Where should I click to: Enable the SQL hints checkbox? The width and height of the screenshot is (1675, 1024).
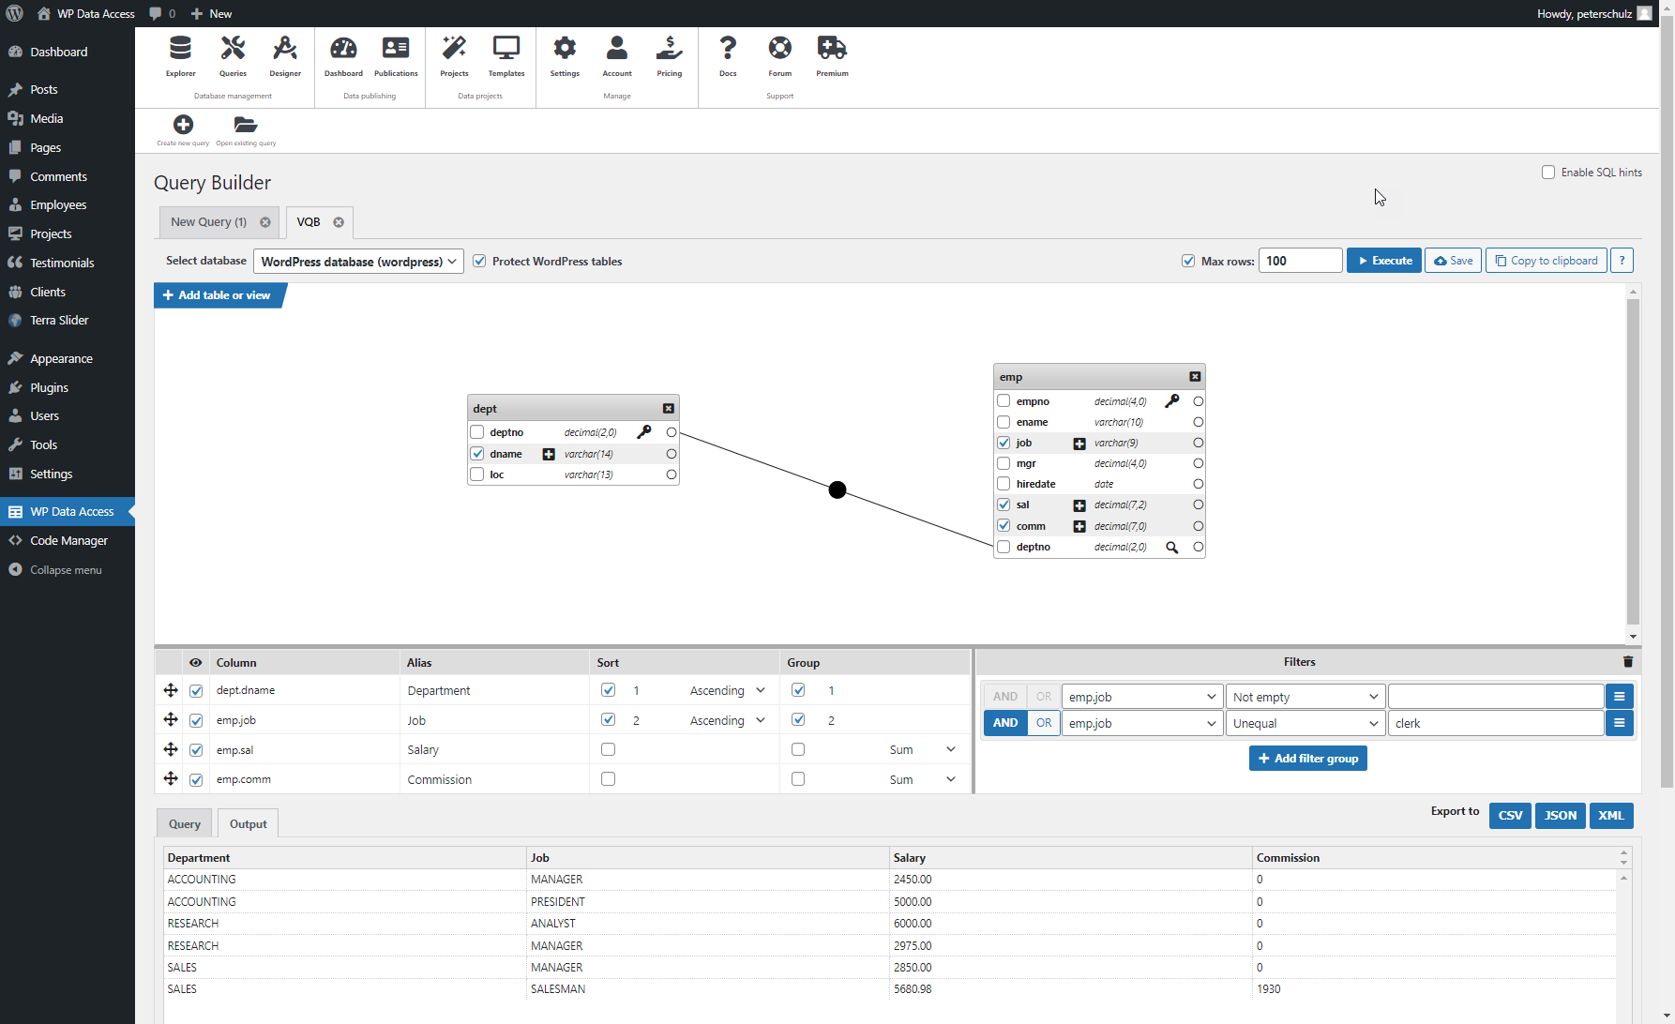(1548, 172)
